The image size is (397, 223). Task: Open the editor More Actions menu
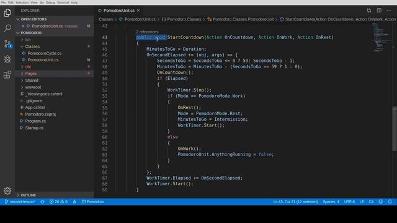(389, 11)
